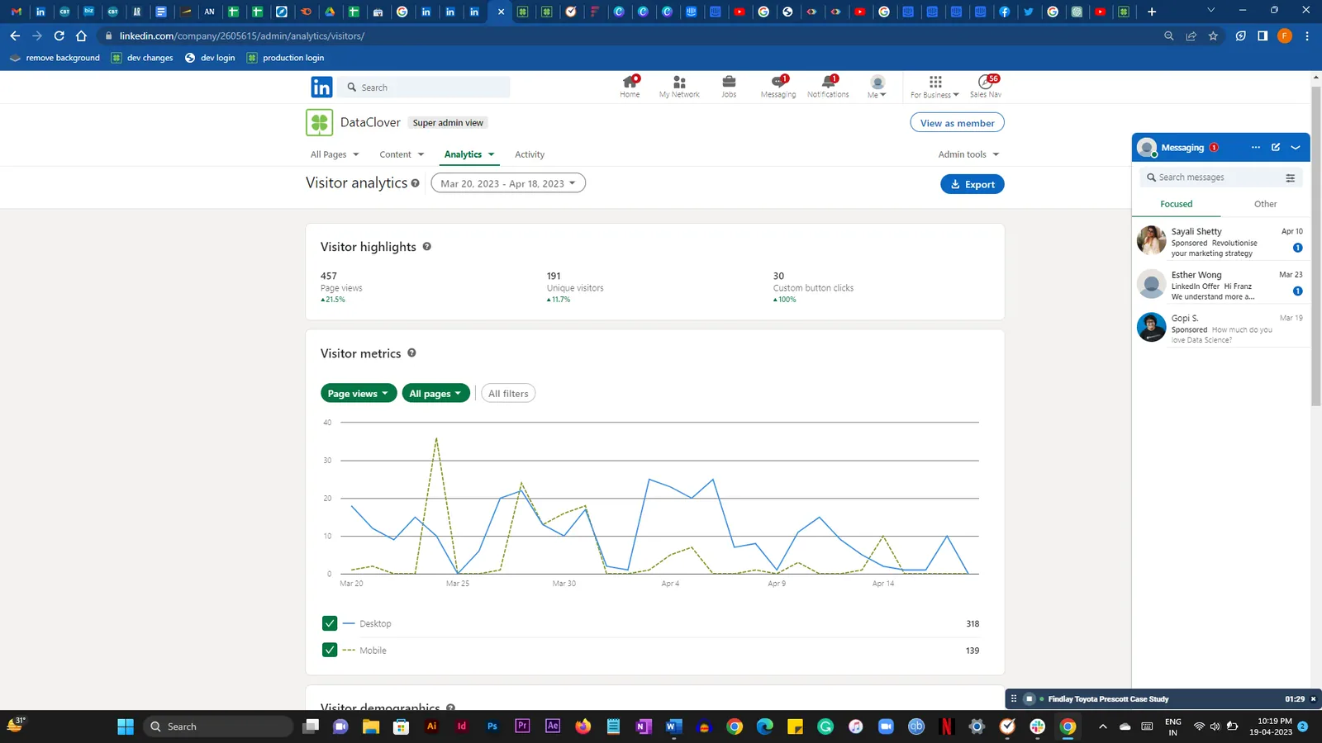
Task: Open All filters button
Action: pyautogui.click(x=508, y=394)
